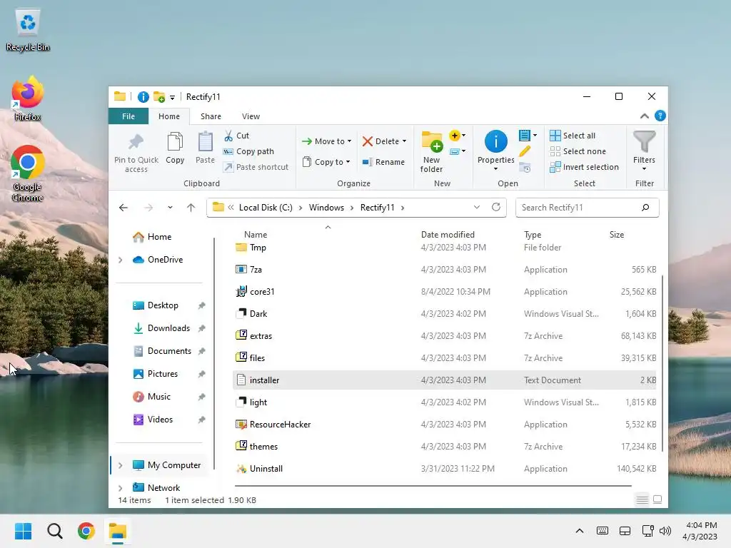Open the Delete dropdown arrow
The height and width of the screenshot is (548, 731).
pyautogui.click(x=404, y=141)
